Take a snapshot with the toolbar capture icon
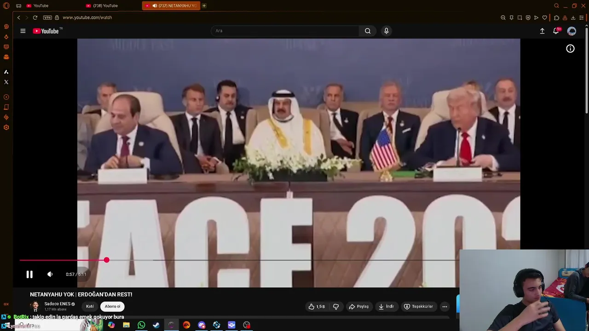The width and height of the screenshot is (589, 331). [x=520, y=17]
